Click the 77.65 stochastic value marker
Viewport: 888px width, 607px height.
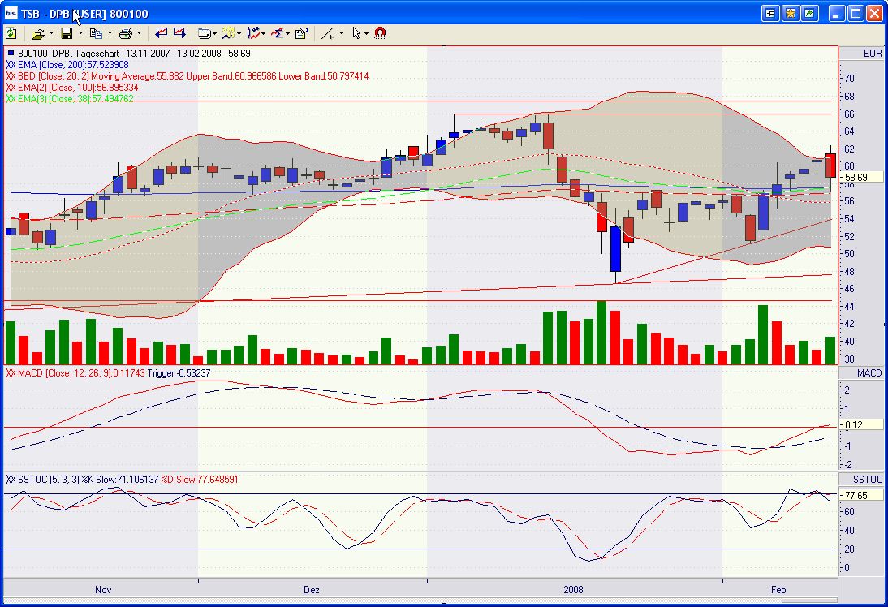point(860,496)
